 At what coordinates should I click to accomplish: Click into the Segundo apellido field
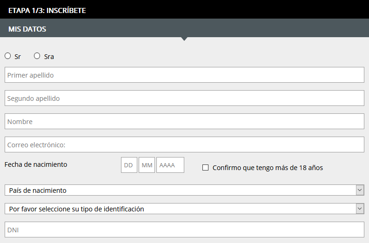coord(184,98)
